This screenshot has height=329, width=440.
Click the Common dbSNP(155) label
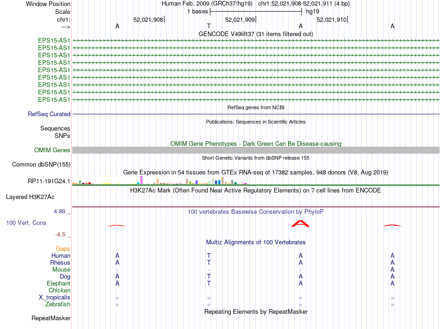41,165
